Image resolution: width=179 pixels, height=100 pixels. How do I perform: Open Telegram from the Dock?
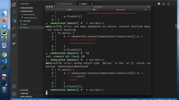tap(4, 26)
